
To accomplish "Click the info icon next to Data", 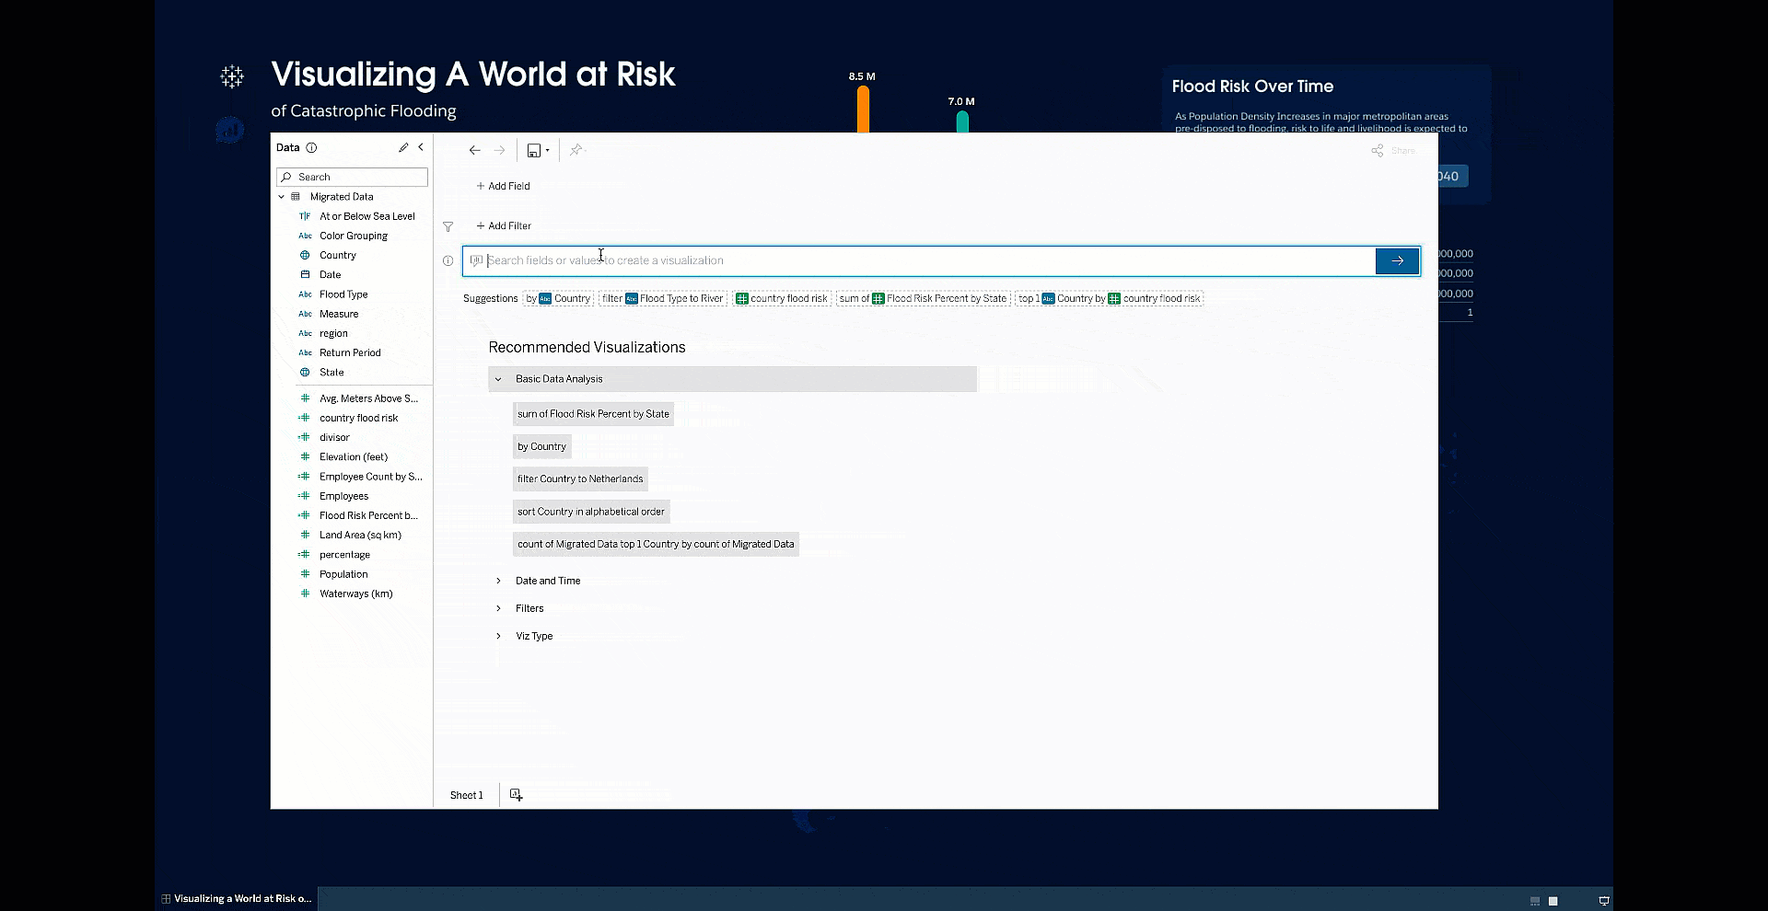I will tap(311, 147).
